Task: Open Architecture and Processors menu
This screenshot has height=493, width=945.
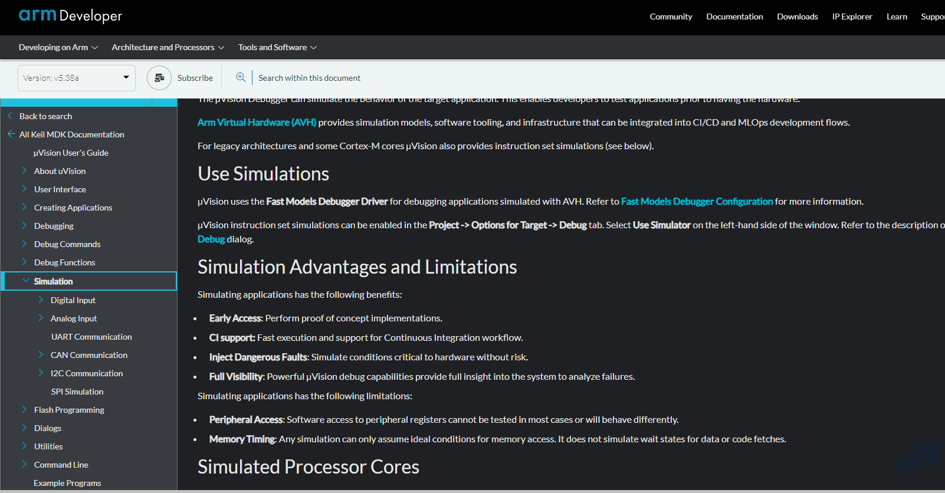Action: point(168,47)
